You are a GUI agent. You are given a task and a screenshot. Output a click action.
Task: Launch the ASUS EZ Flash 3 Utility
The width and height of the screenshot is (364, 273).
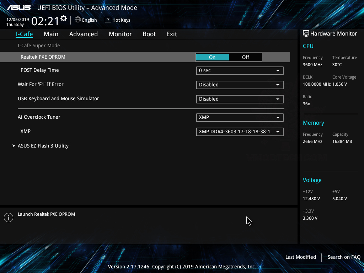point(43,146)
